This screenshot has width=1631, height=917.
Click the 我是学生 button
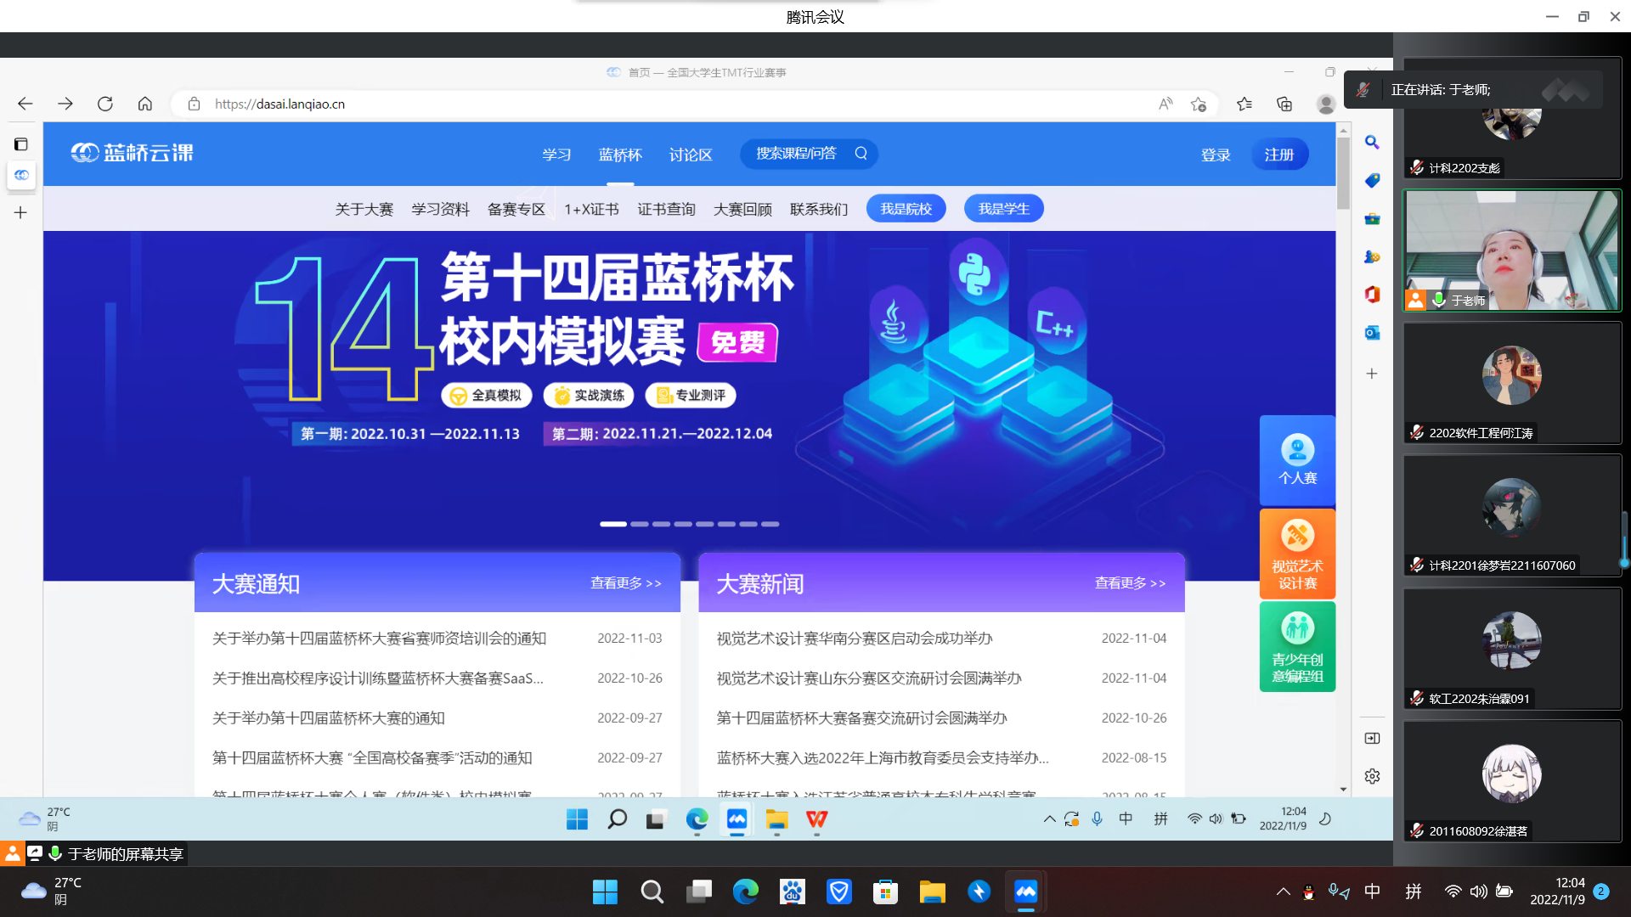coord(1003,209)
